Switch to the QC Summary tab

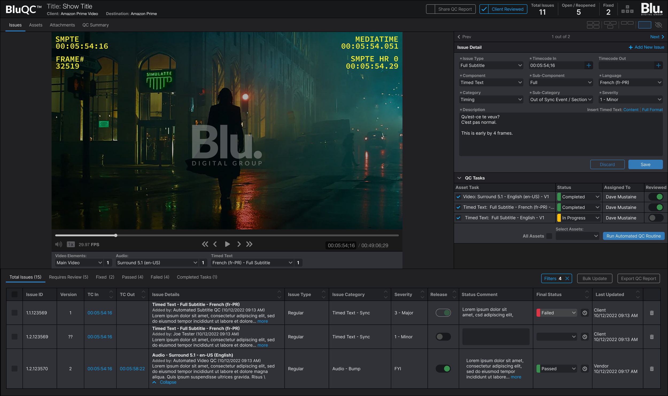pyautogui.click(x=95, y=25)
